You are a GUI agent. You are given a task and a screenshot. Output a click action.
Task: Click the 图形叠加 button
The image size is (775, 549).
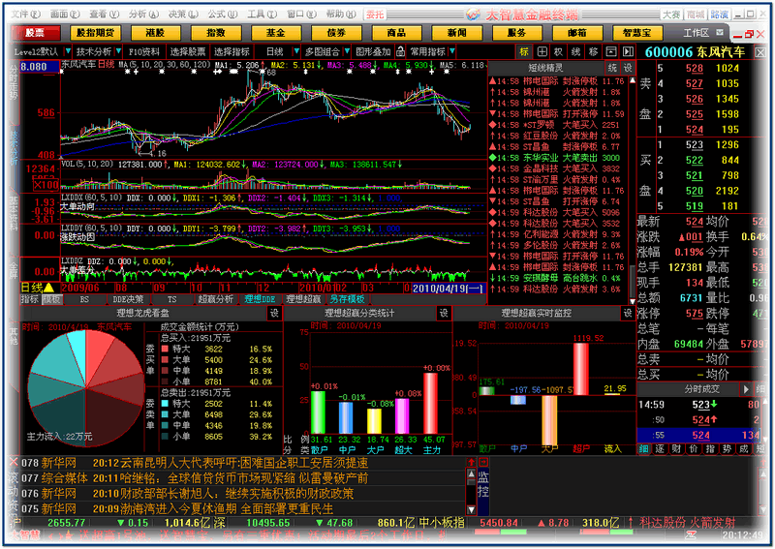click(373, 51)
